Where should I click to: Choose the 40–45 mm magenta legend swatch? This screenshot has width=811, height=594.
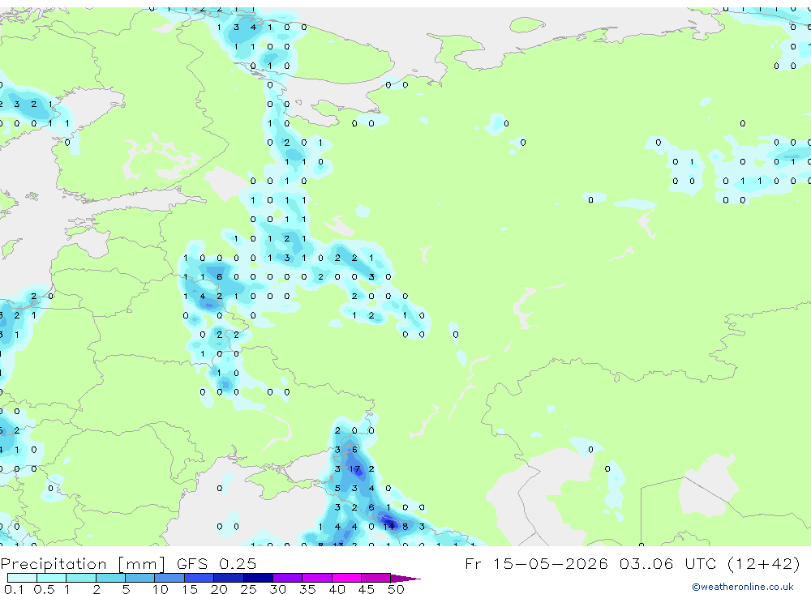pyautogui.click(x=346, y=578)
